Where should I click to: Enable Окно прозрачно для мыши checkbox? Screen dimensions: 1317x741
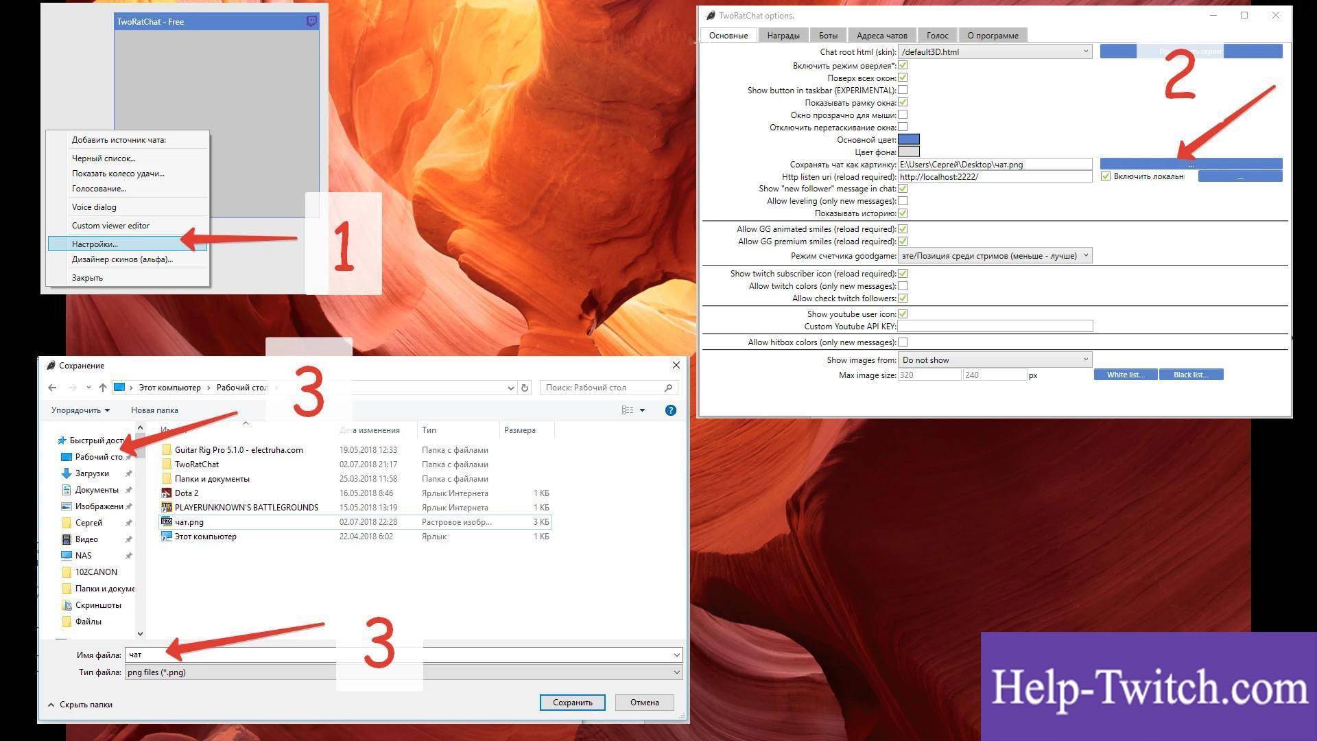point(903,115)
